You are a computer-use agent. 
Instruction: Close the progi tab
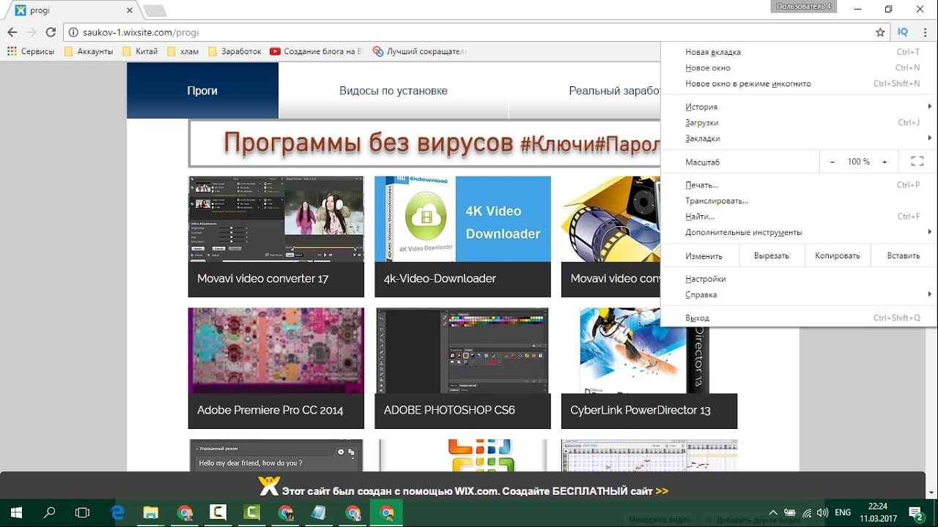tap(130, 10)
